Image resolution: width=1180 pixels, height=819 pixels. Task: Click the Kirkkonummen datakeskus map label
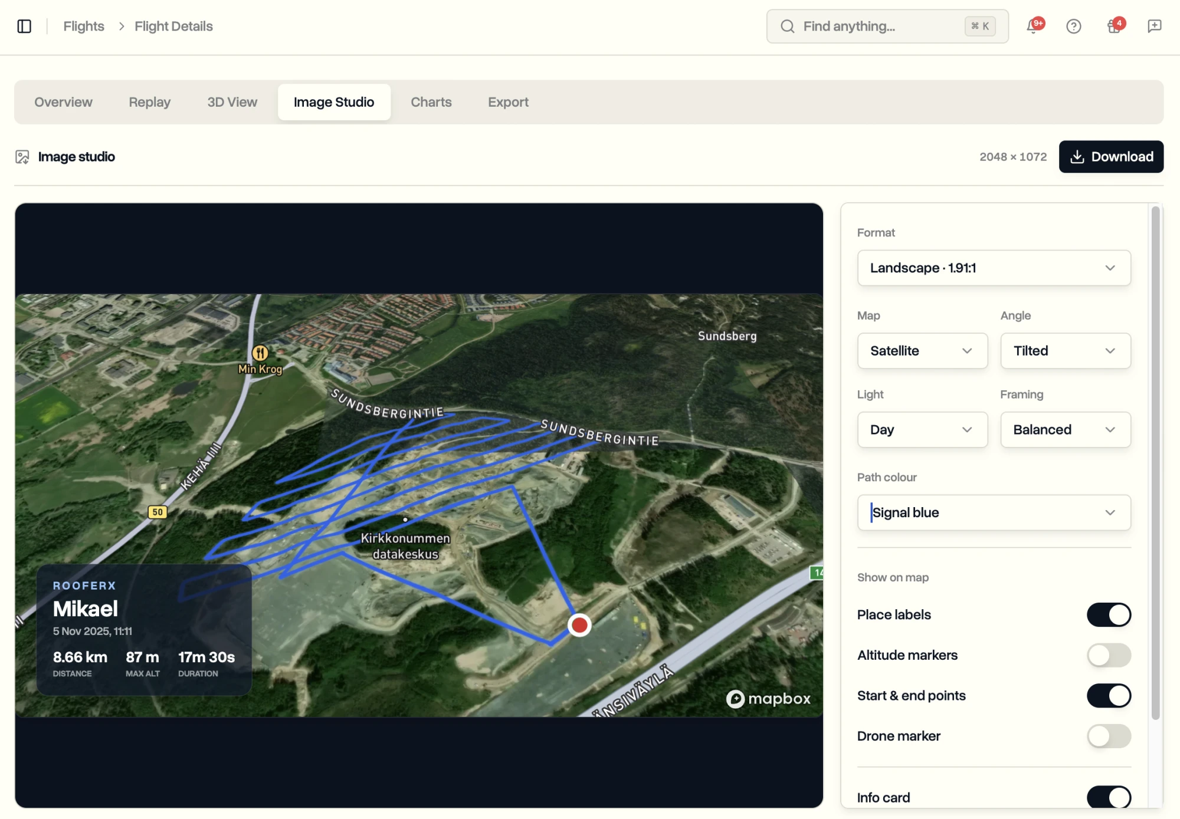tap(405, 546)
